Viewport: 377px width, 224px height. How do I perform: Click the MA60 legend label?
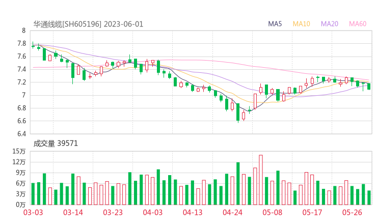point(358,24)
